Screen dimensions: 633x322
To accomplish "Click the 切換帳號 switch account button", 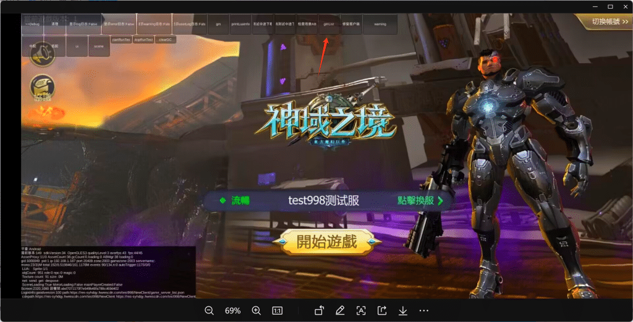I will [x=604, y=22].
